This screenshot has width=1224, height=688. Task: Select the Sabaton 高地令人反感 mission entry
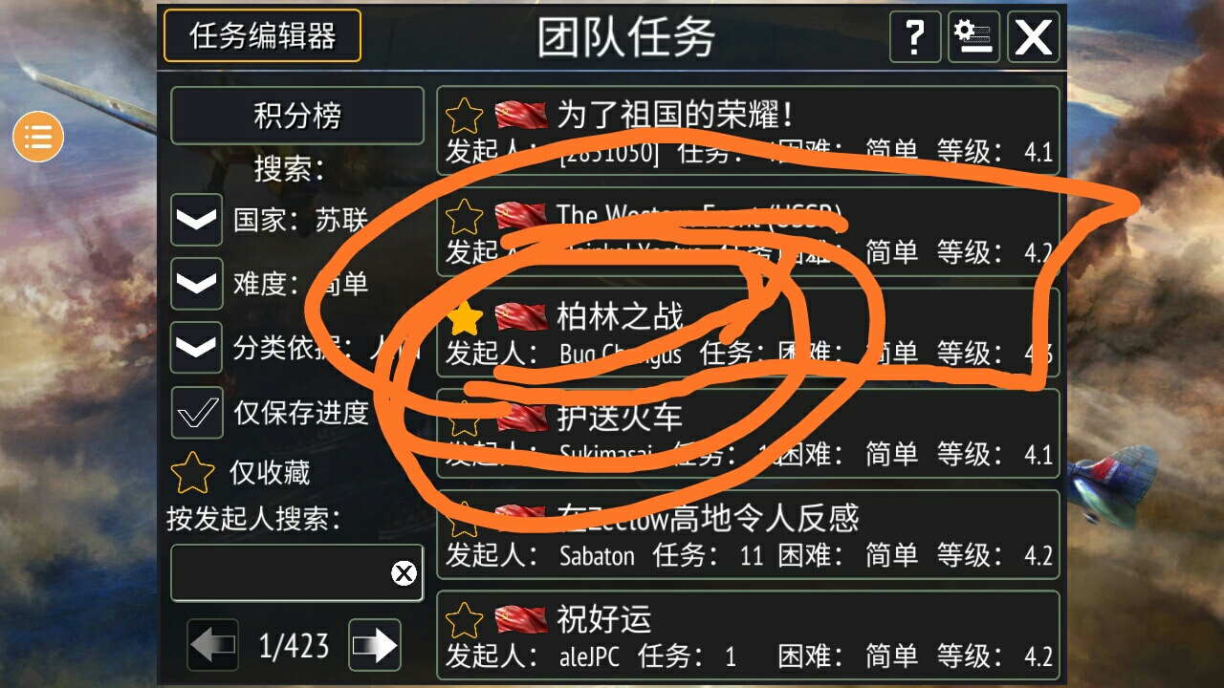749,534
